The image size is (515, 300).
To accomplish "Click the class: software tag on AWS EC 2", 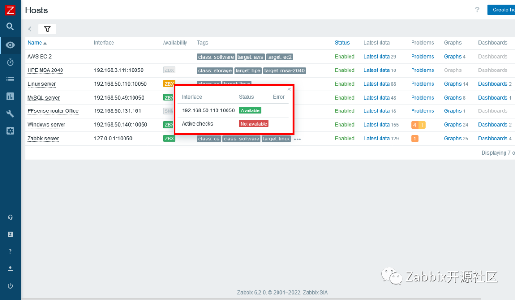I will pyautogui.click(x=216, y=57).
